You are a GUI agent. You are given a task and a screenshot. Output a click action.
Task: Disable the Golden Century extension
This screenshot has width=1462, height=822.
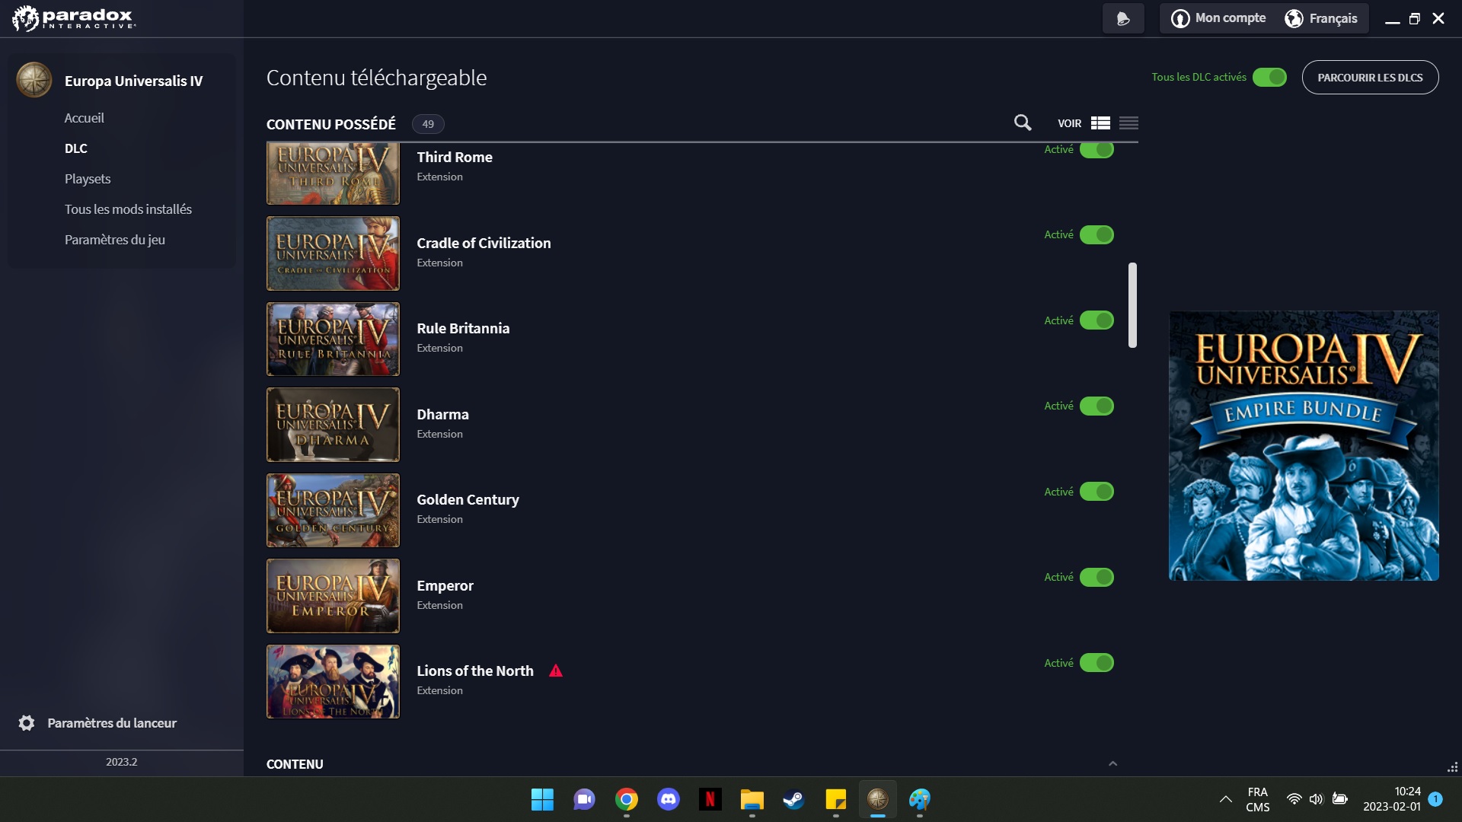[x=1096, y=492]
